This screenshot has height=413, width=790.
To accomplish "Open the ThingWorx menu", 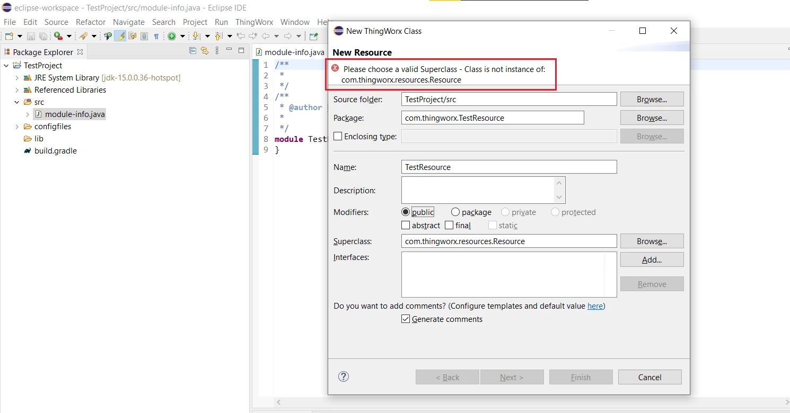I will pos(254,22).
